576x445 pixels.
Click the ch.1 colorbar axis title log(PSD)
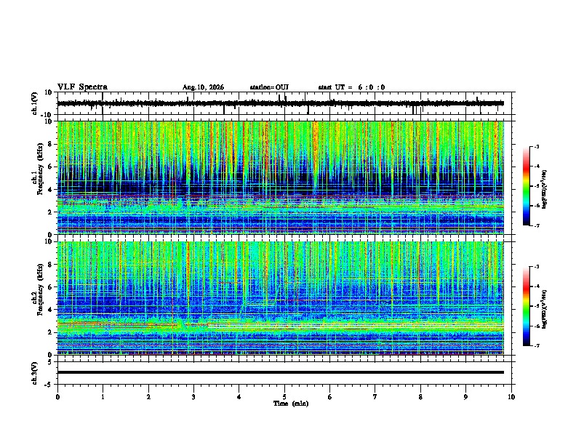[x=544, y=190]
